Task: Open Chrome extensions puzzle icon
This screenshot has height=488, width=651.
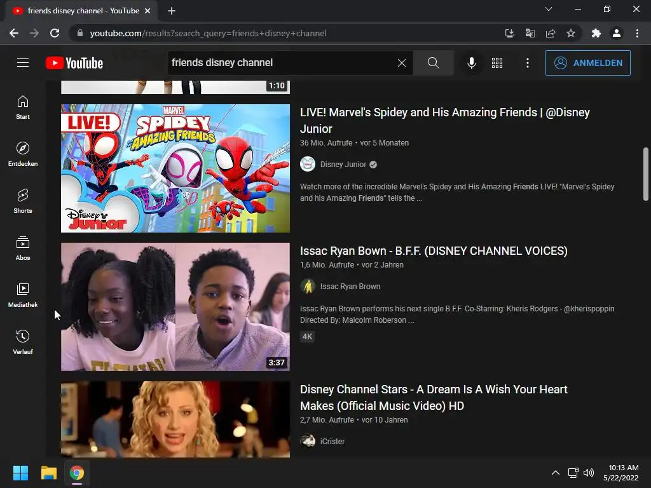Action: click(x=596, y=33)
